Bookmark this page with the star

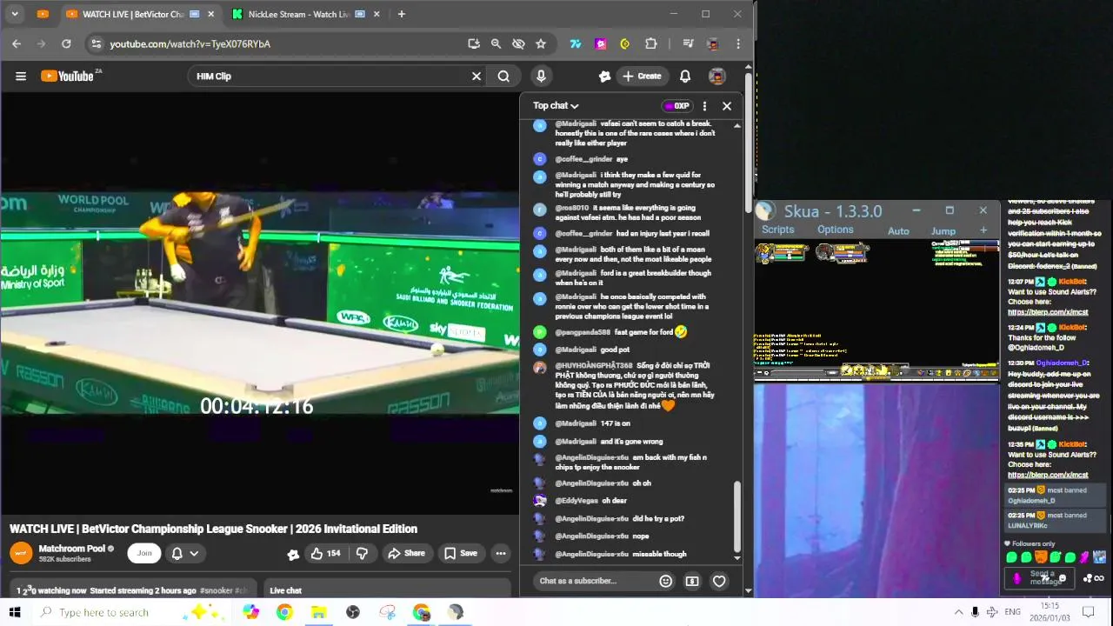(x=541, y=43)
